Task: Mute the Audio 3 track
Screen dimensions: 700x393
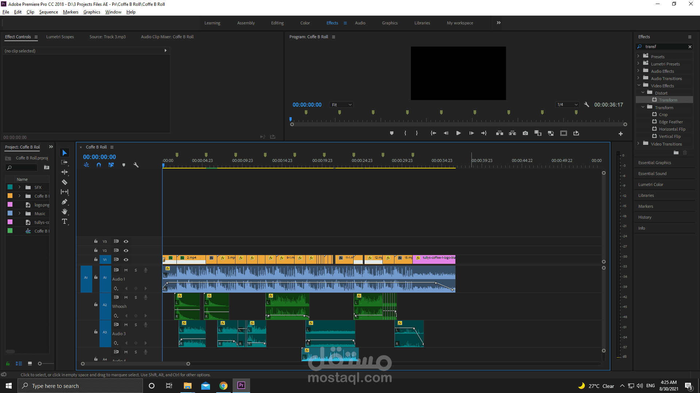Action: tap(126, 325)
